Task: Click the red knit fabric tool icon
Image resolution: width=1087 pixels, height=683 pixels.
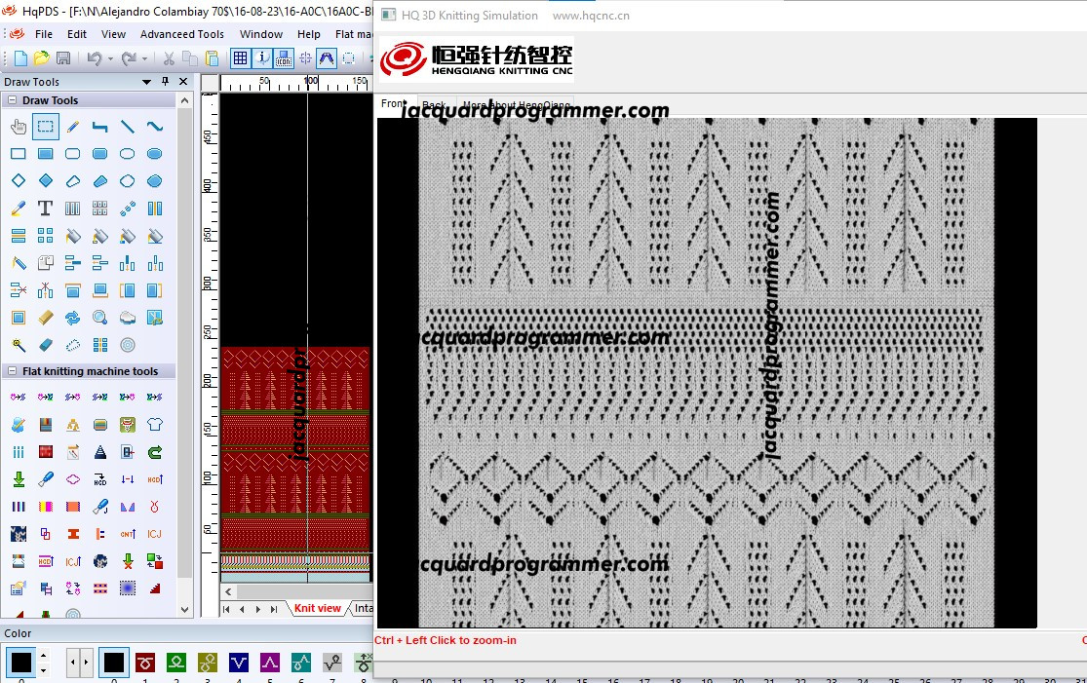Action: click(x=45, y=452)
